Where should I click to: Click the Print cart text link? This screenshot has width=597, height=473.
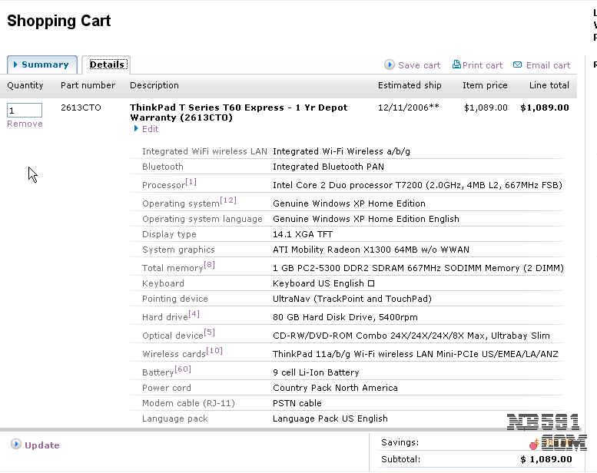[483, 65]
